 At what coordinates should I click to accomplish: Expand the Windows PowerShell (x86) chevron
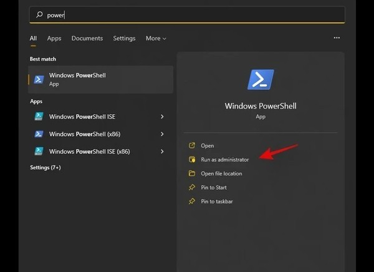click(162, 134)
